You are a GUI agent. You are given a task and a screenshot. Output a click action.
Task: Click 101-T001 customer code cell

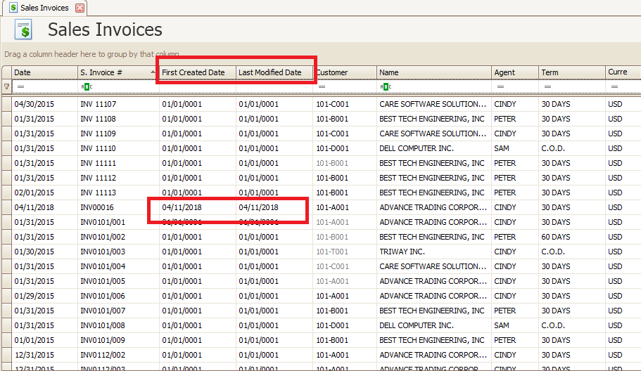pos(345,252)
